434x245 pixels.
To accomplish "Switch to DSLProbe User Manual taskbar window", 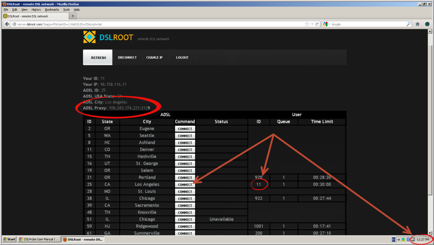I will pyautogui.click(x=39, y=239).
